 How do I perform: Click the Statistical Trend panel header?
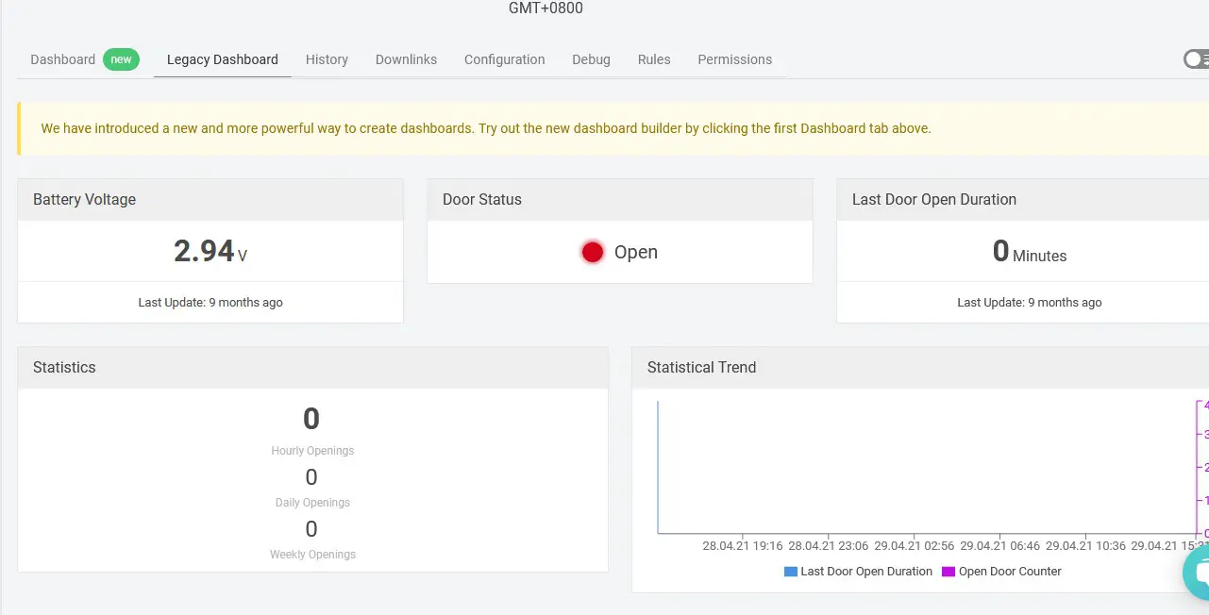pyautogui.click(x=701, y=368)
